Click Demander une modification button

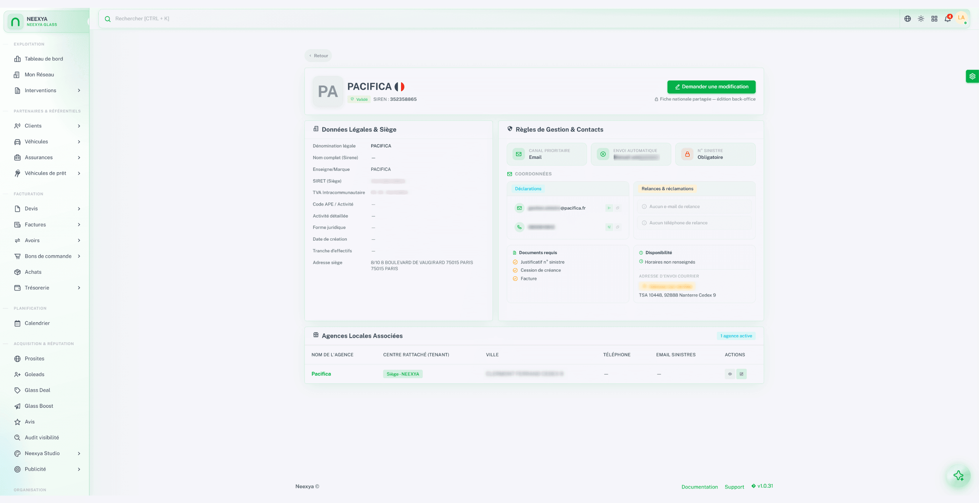pyautogui.click(x=711, y=87)
